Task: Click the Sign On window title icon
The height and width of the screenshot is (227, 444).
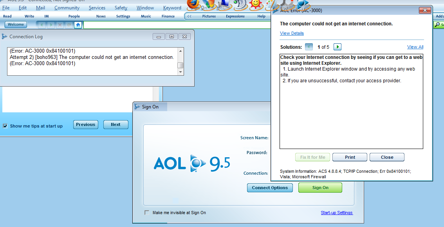Action: (x=137, y=106)
